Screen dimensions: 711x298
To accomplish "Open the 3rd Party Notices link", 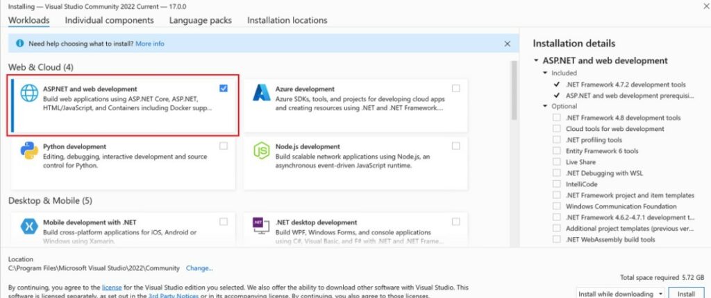I will pyautogui.click(x=173, y=296).
